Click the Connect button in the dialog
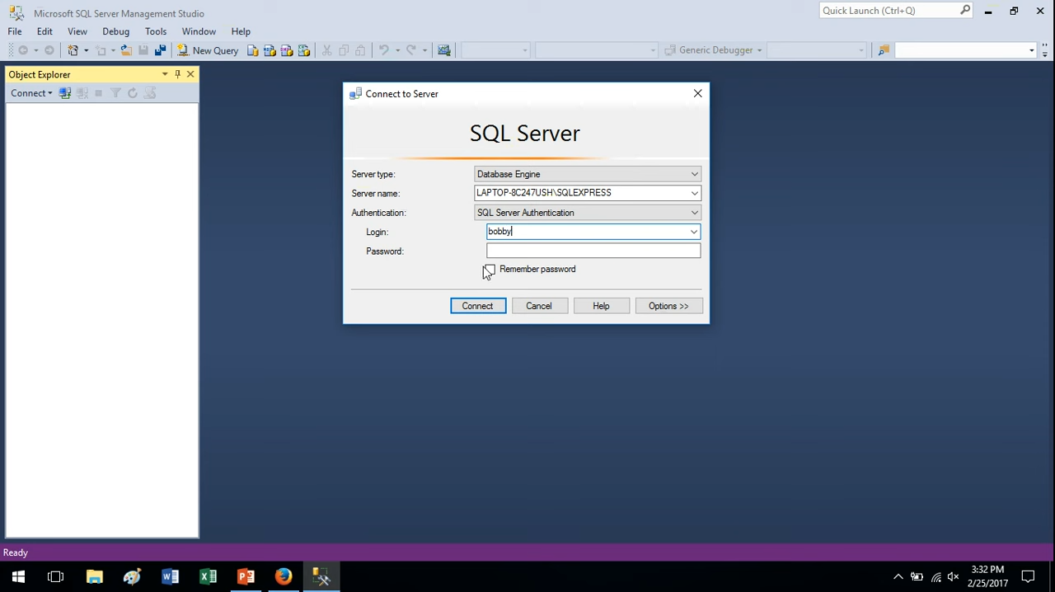The width and height of the screenshot is (1055, 592). click(x=477, y=306)
